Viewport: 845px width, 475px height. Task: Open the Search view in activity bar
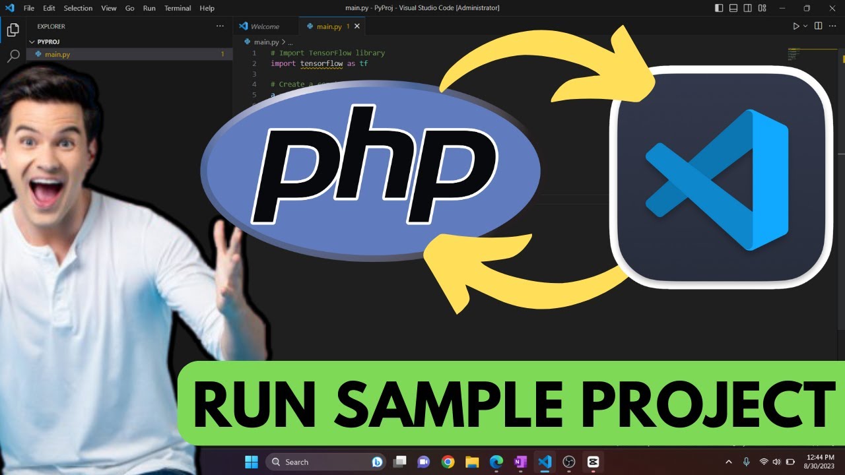[x=13, y=56]
